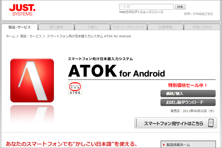222x148 pixels.
Task: Open the スマートフォン用サイトはこちら banner
Action: 176,123
